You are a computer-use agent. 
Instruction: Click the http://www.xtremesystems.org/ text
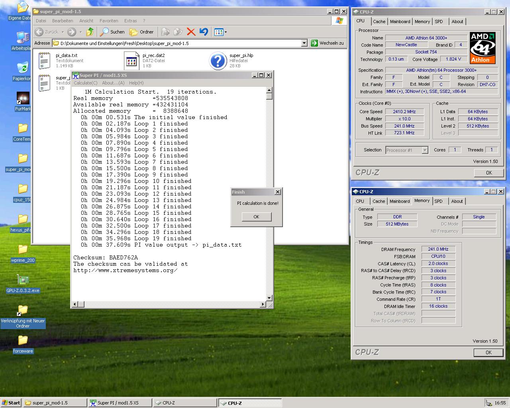[x=125, y=270]
